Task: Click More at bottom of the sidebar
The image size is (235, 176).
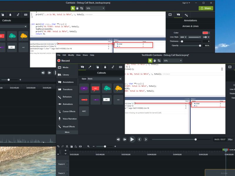Action: tap(67, 132)
